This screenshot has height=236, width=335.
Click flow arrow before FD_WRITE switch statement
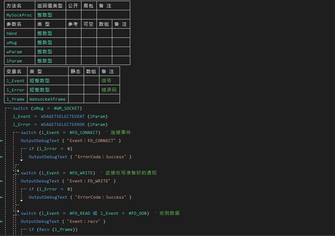click(18, 171)
